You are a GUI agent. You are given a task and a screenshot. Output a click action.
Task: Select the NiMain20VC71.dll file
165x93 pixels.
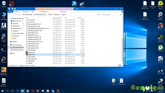coord(33,35)
